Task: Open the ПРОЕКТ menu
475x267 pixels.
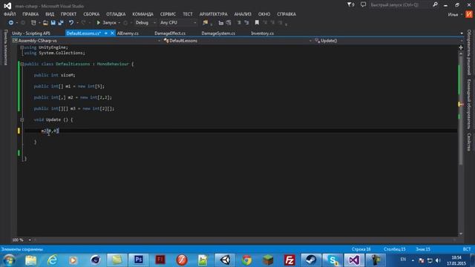Action: pos(68,14)
